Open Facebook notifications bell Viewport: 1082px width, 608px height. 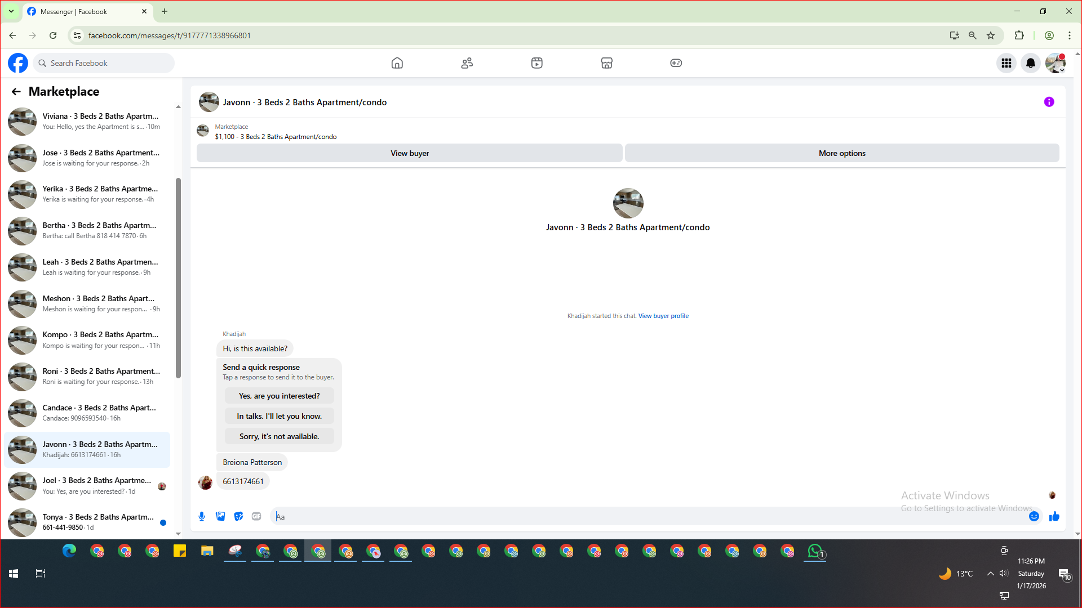click(x=1031, y=63)
